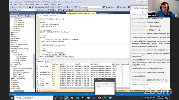Click the Book1 Excel preview thumbnail

tap(105, 86)
